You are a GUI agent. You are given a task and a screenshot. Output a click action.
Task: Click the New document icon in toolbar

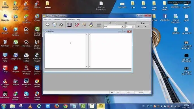[x=48, y=25]
